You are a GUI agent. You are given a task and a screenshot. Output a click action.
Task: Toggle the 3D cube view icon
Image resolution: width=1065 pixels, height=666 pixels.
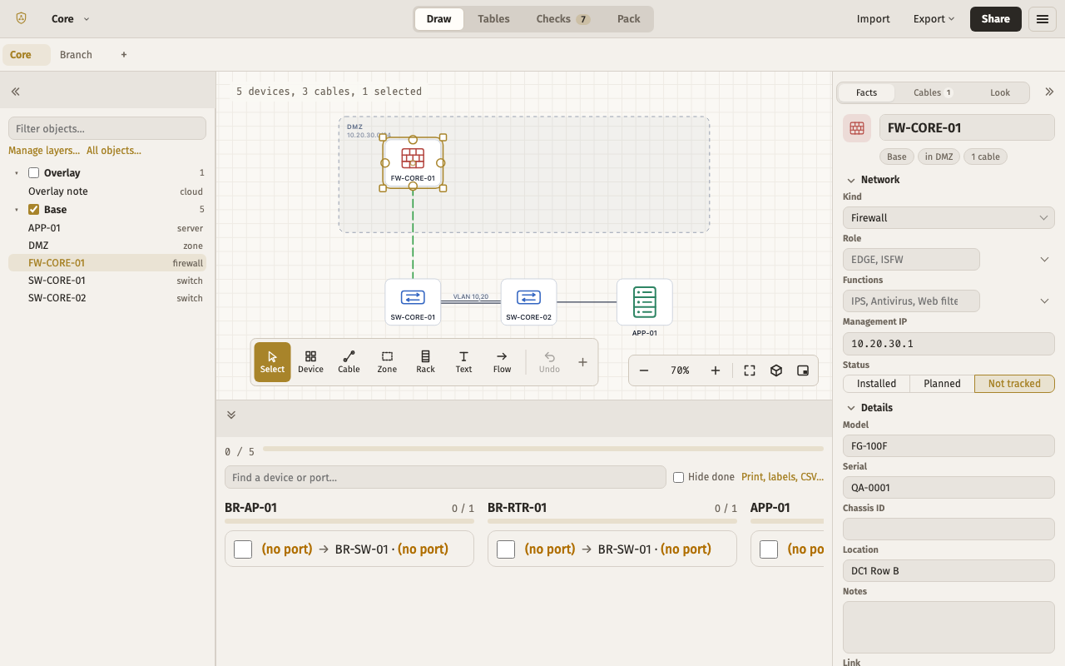(x=776, y=370)
